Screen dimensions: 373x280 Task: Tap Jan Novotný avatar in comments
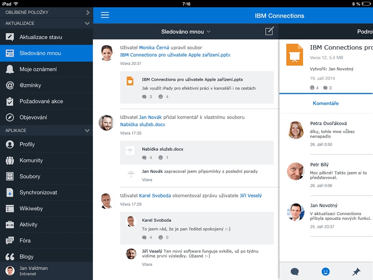click(x=296, y=212)
